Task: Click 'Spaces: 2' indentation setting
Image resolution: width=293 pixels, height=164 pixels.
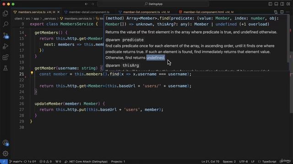Action: coord(229,162)
